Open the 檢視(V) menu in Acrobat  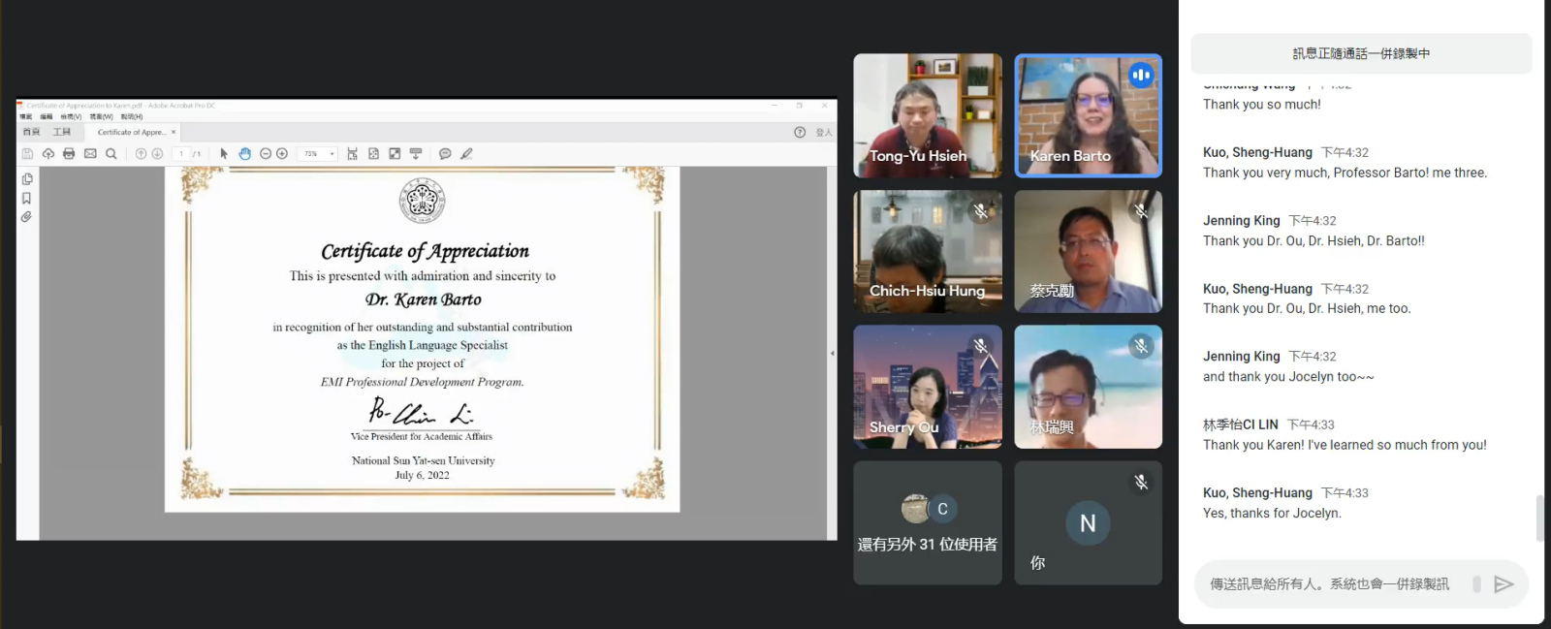tap(71, 117)
